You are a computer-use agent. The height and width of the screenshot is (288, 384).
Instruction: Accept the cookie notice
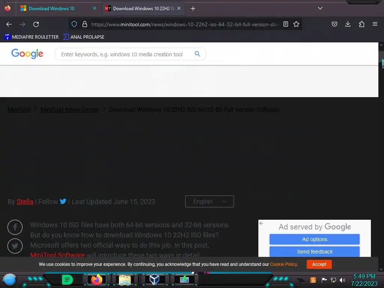(319, 264)
